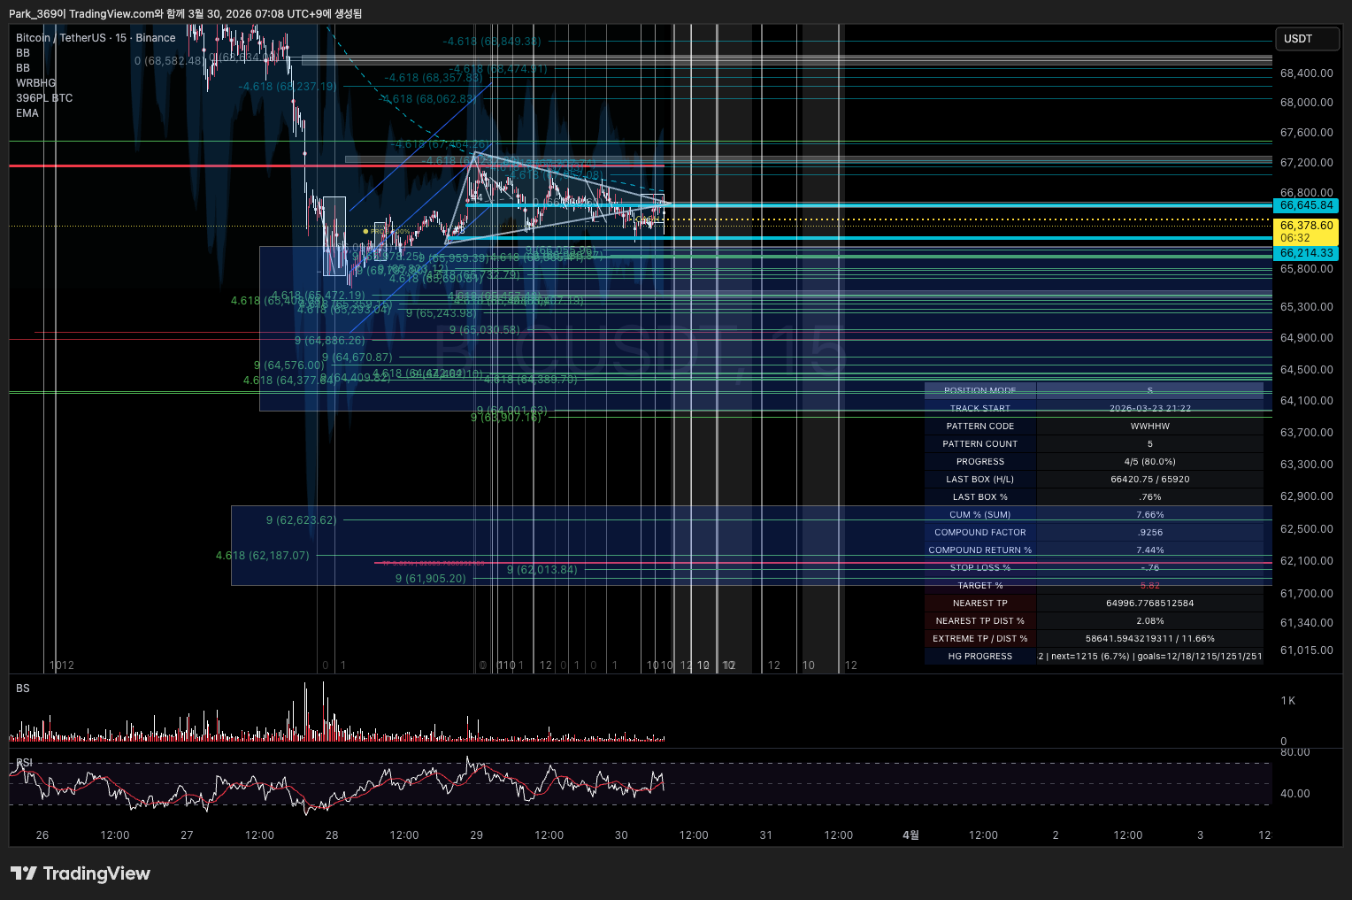This screenshot has height=900, width=1352.
Task: Click the EXTREME TP / DIST % label
Action: pyautogui.click(x=980, y=639)
